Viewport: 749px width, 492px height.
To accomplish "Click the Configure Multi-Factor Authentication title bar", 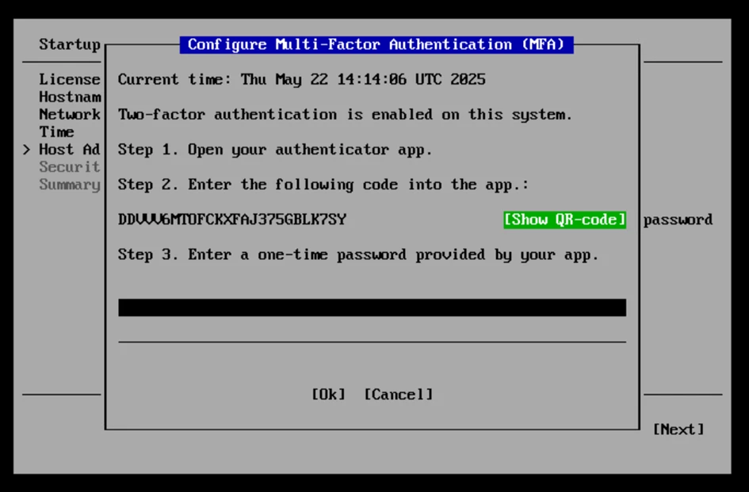I will pos(376,44).
